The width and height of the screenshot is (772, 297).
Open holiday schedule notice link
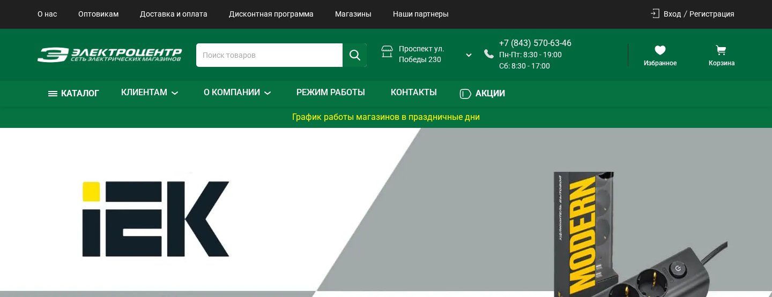[x=386, y=117]
